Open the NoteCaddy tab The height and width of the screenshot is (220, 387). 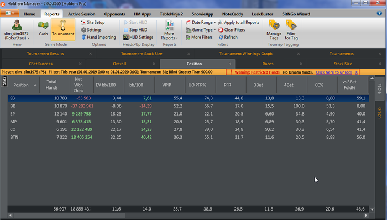coord(233,14)
